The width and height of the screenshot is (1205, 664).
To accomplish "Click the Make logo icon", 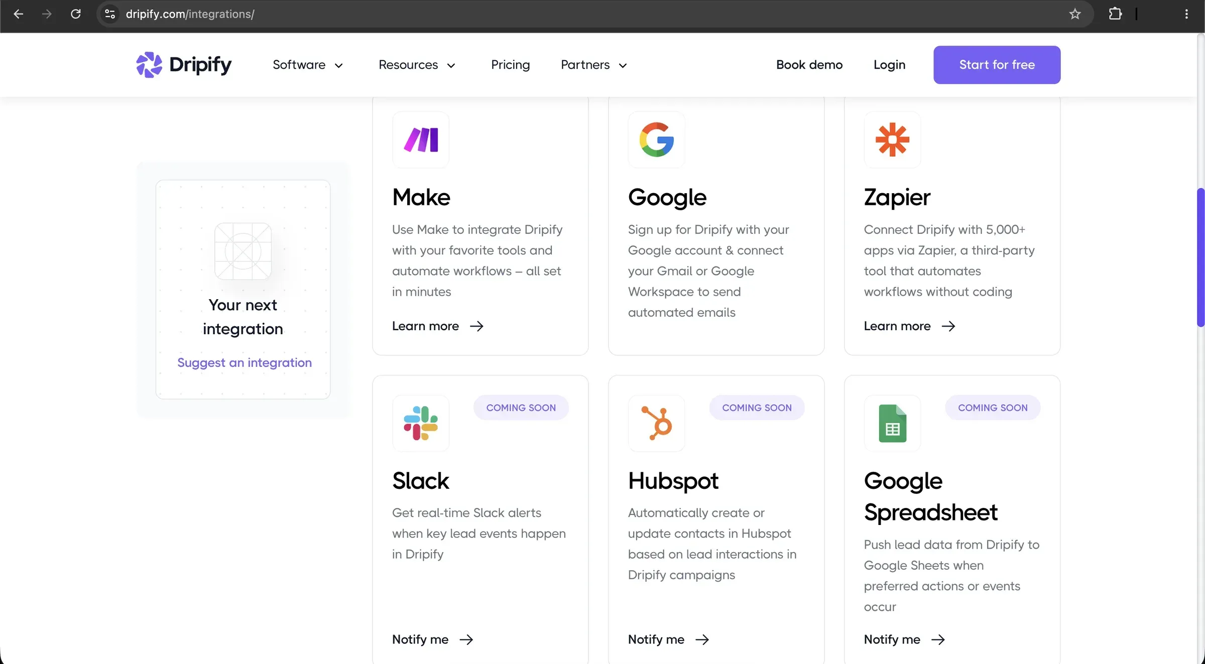I will point(421,140).
